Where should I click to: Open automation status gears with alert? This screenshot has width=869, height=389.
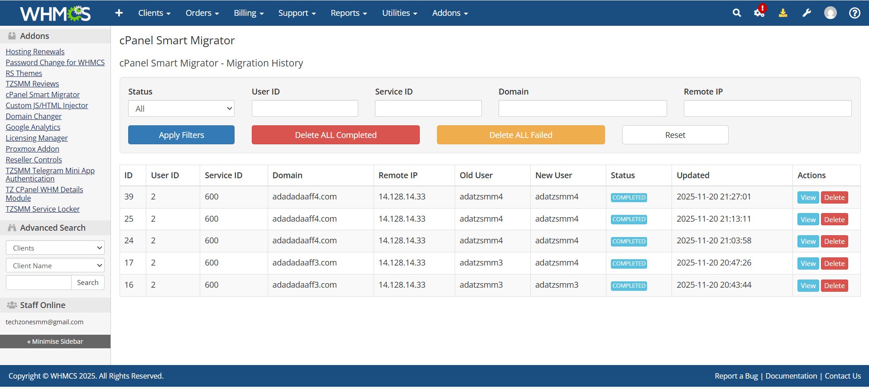(x=760, y=12)
